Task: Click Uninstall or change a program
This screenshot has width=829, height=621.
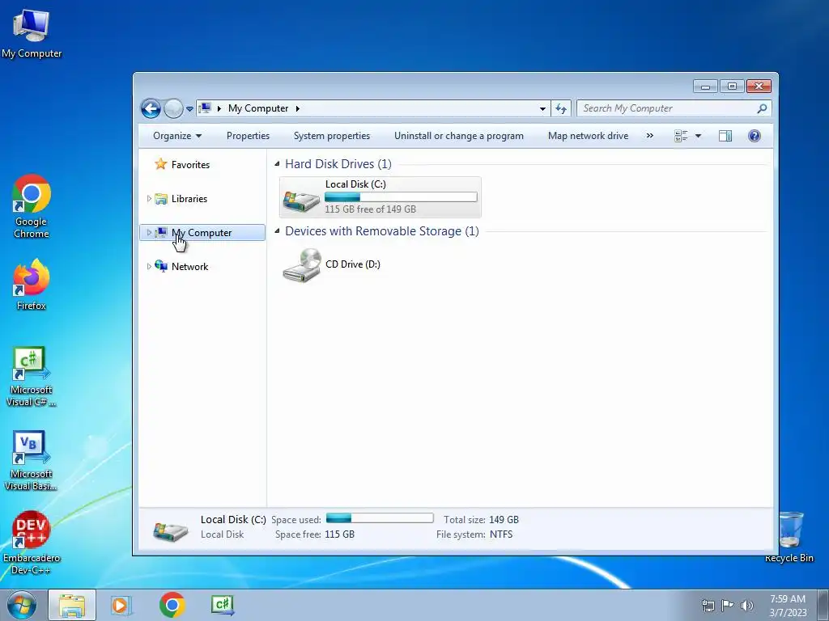Action: 459,136
